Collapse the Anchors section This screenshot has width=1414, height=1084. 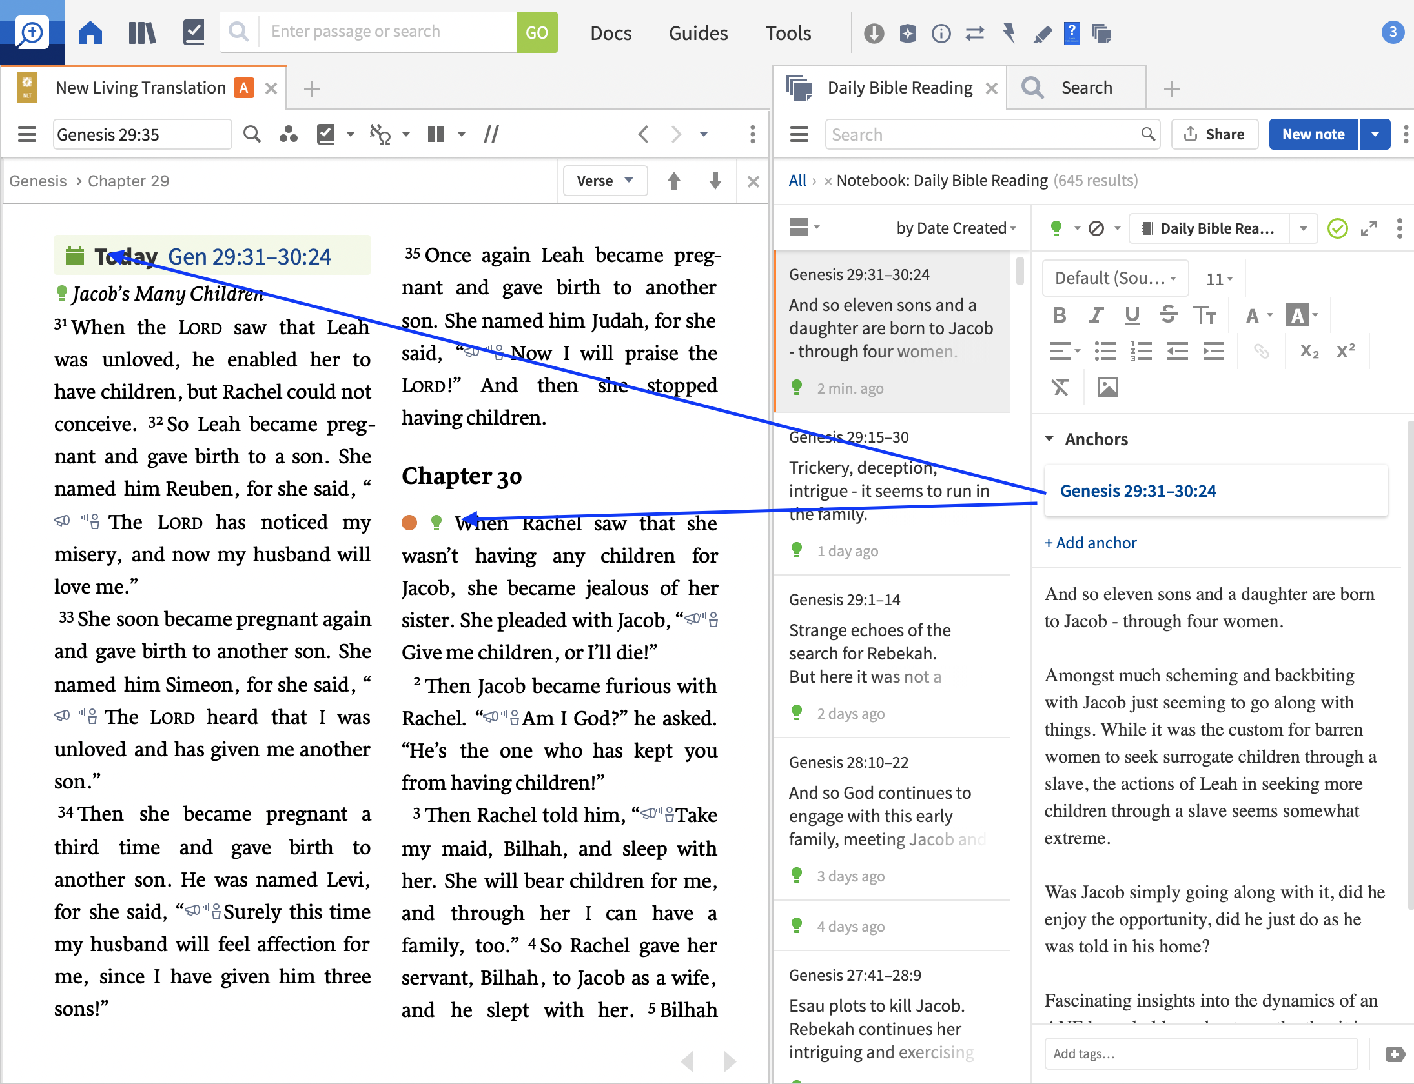[1049, 439]
